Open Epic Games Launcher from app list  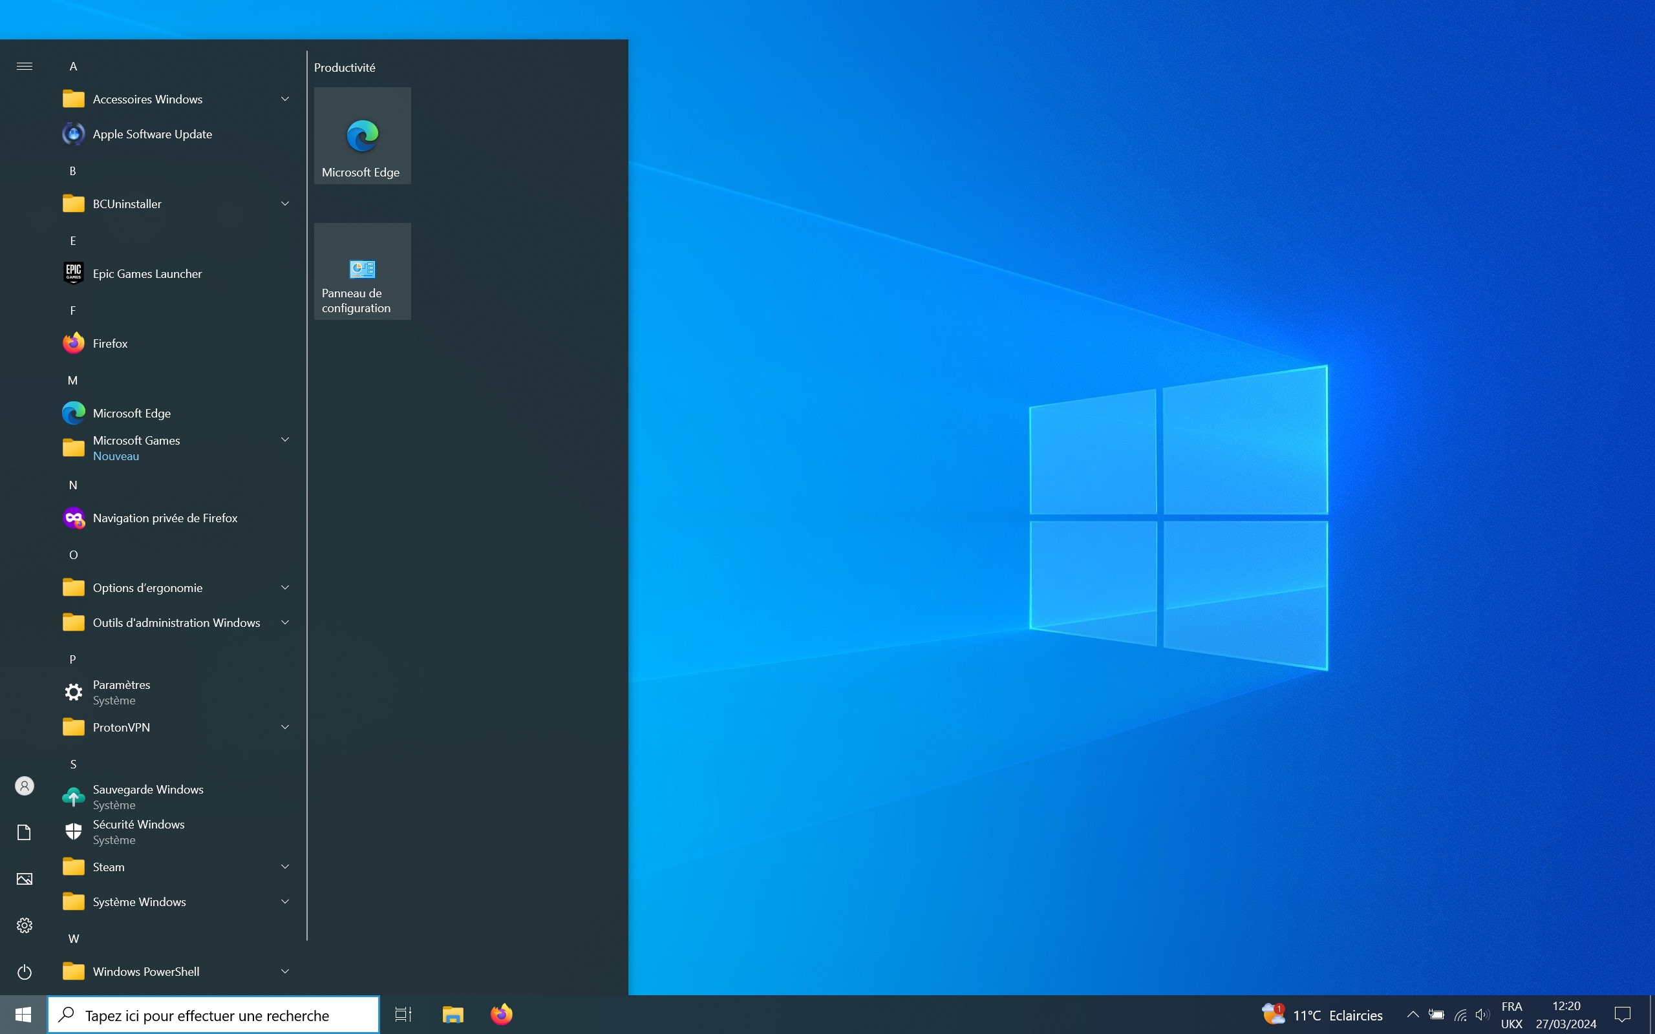coord(147,273)
